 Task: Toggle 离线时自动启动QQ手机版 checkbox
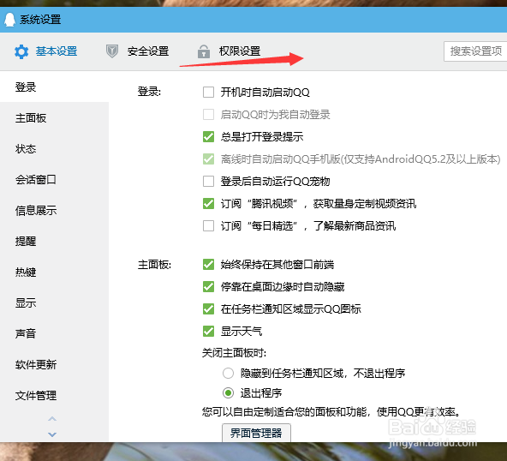tap(208, 159)
